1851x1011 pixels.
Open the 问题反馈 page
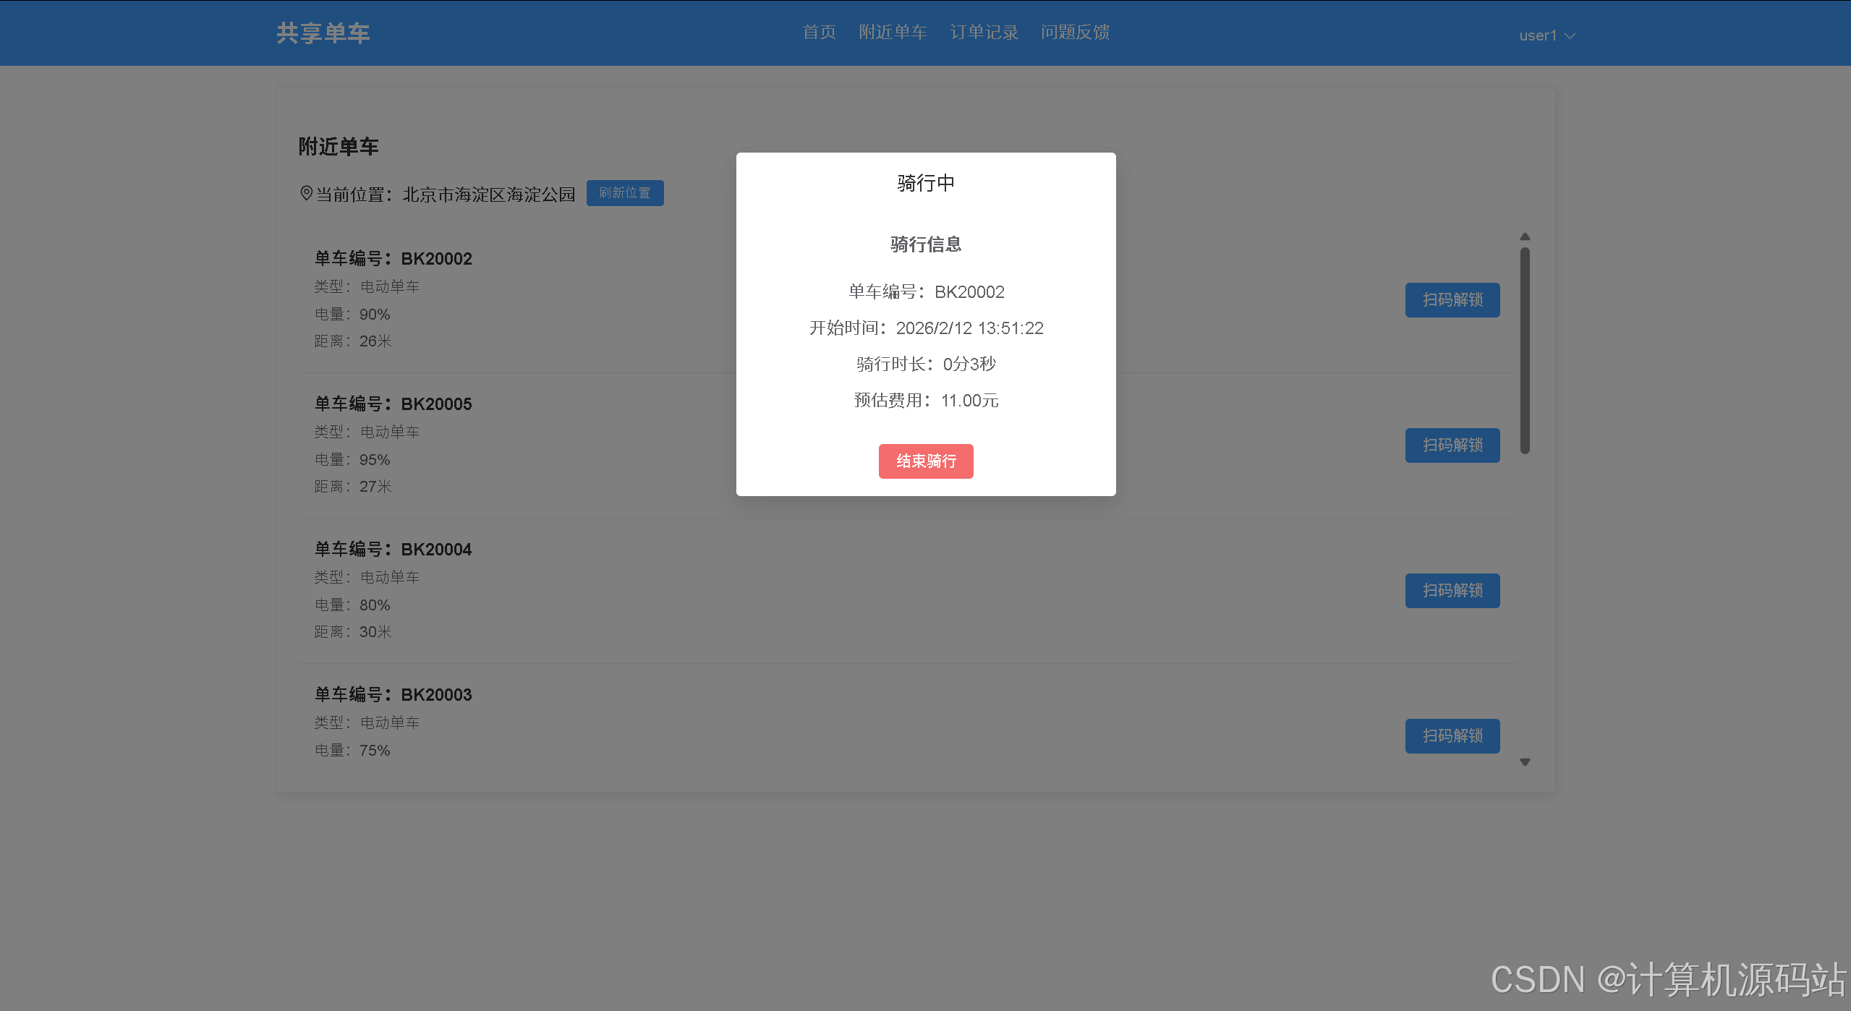click(x=1075, y=33)
